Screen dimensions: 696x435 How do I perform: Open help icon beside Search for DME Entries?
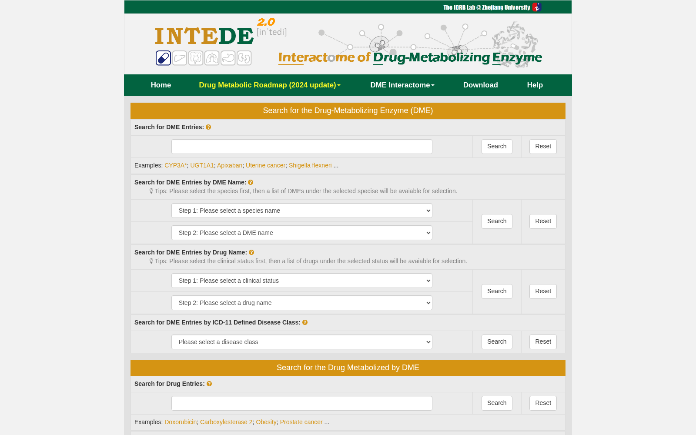point(208,127)
